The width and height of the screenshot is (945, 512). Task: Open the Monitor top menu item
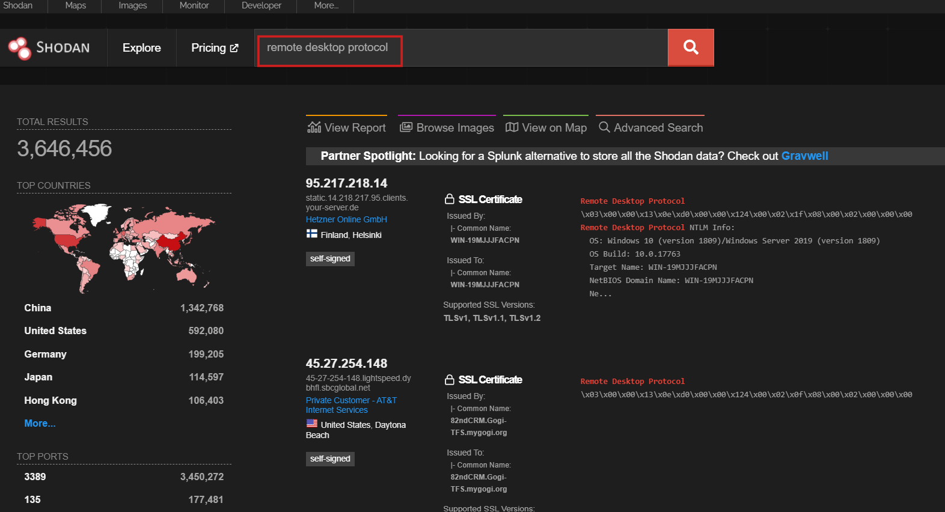coord(194,5)
